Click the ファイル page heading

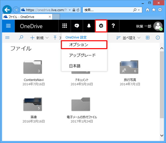tap(21, 48)
